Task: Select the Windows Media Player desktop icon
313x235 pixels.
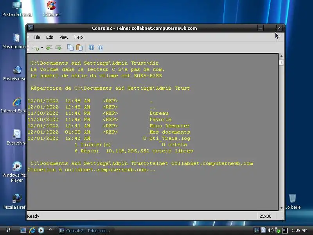Action: coord(14,172)
